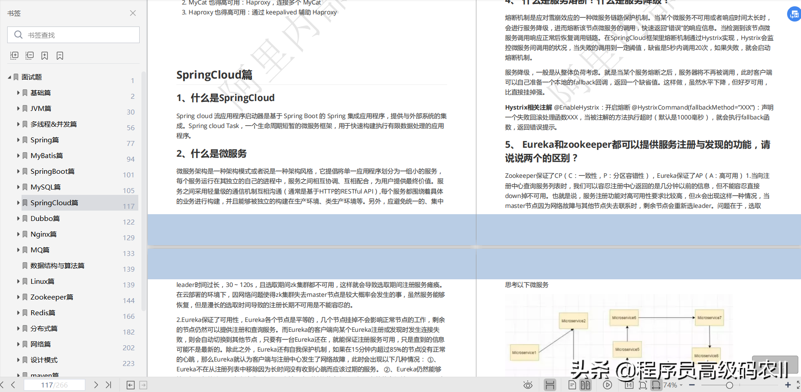Fit the whole page in window
The image size is (801, 392).
point(643,385)
